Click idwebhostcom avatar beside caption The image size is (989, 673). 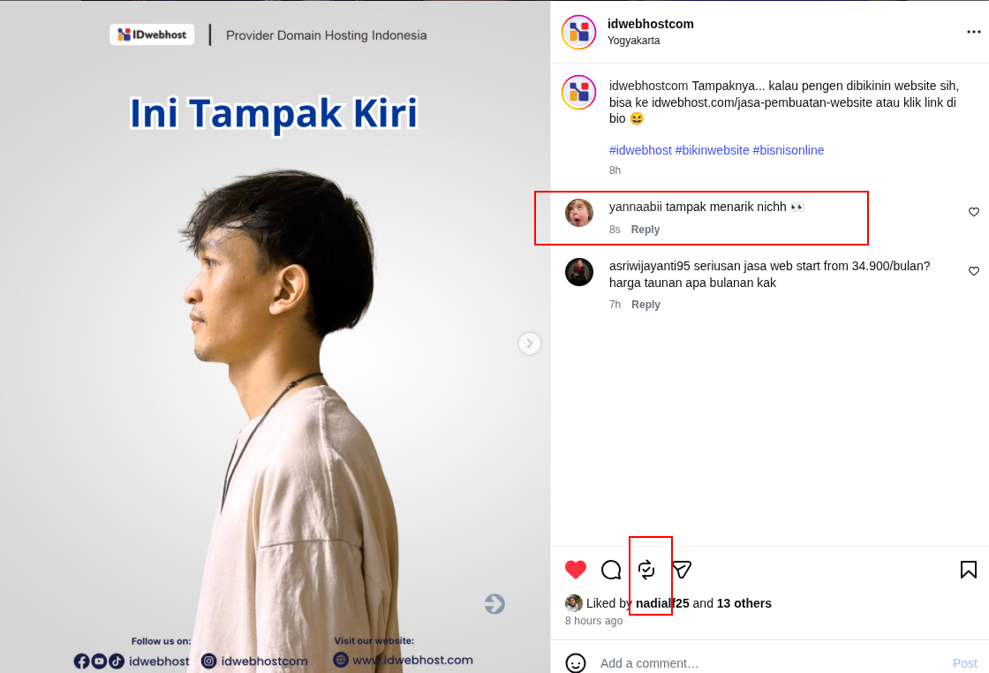point(578,92)
